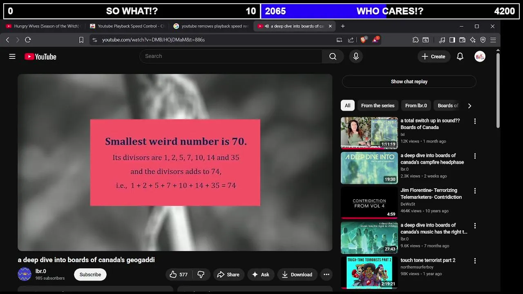Click video title 'a deep dive into boards of canada's geogaddi'
Viewport: 523px width, 294px height.
86,260
